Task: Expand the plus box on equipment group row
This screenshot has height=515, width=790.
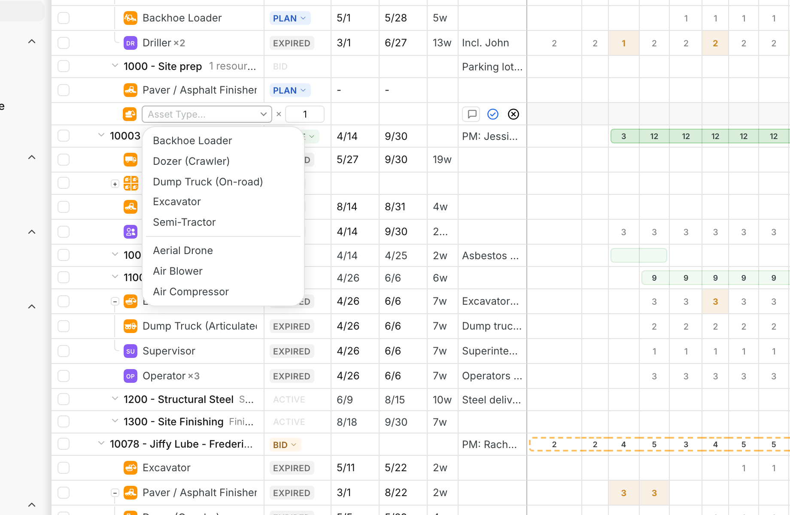Action: 115,184
